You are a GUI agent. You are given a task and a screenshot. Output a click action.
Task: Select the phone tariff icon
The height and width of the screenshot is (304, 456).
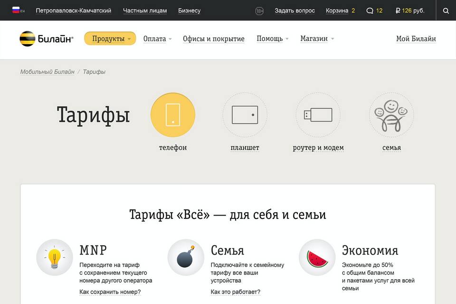[x=172, y=115]
